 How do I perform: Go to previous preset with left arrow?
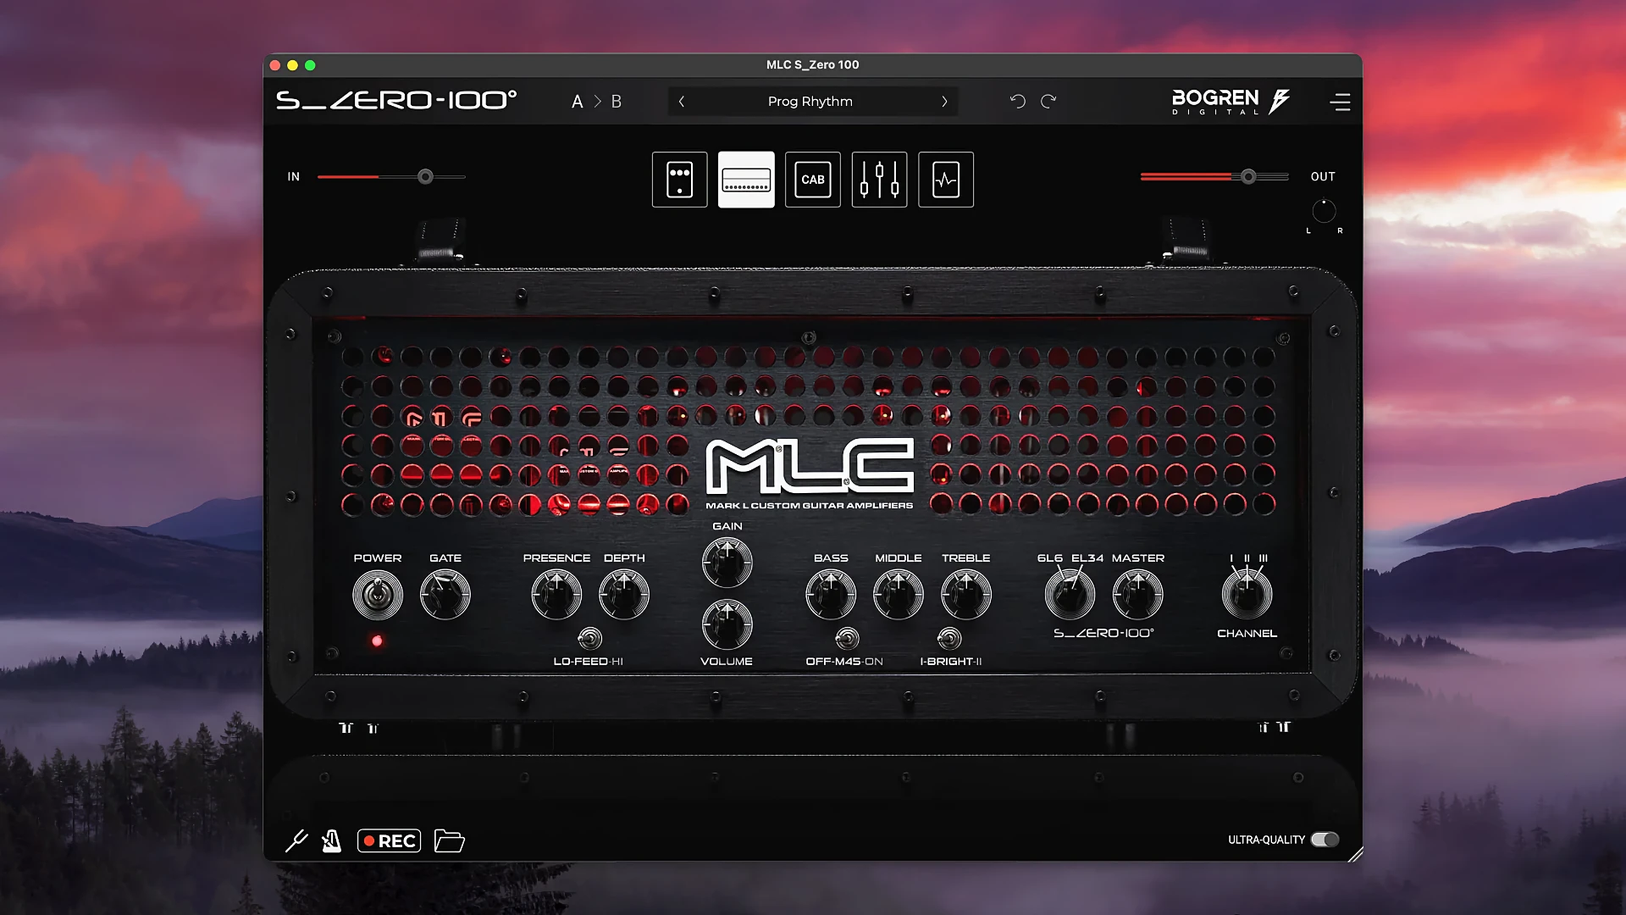[682, 101]
